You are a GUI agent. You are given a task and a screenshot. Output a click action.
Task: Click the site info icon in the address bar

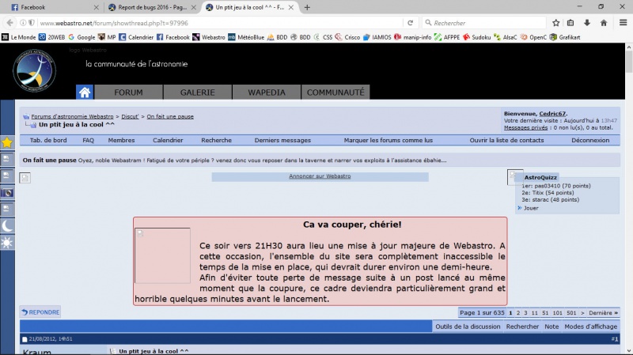(23, 23)
